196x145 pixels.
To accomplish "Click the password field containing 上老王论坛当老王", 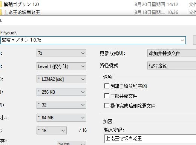I will (150, 139).
